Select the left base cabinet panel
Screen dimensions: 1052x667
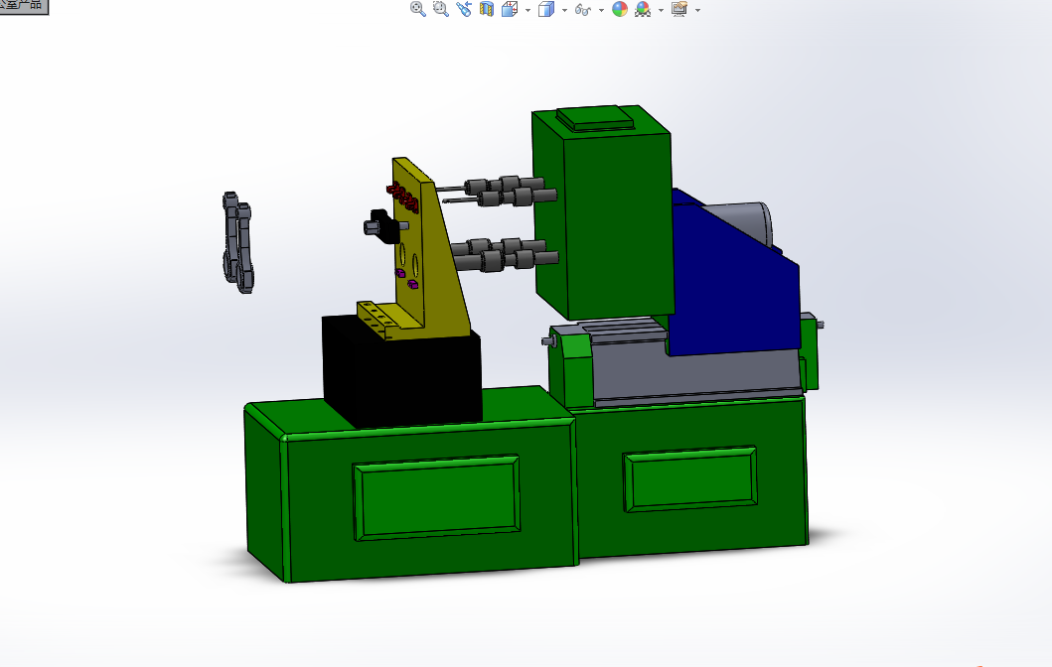[x=436, y=497]
